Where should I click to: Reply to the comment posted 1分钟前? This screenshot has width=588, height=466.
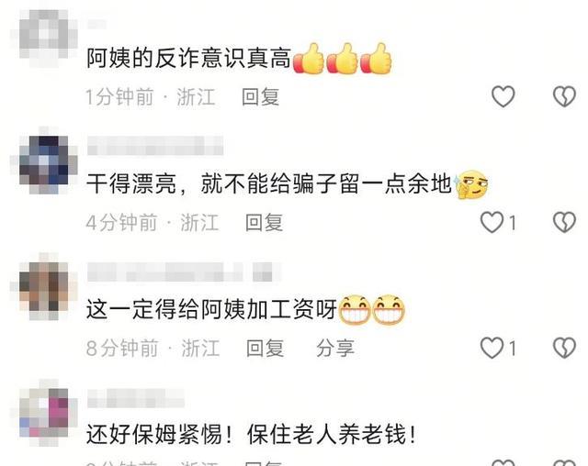[260, 97]
